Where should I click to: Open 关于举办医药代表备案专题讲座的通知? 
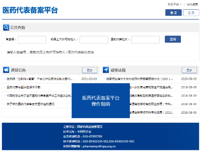coord(31,104)
